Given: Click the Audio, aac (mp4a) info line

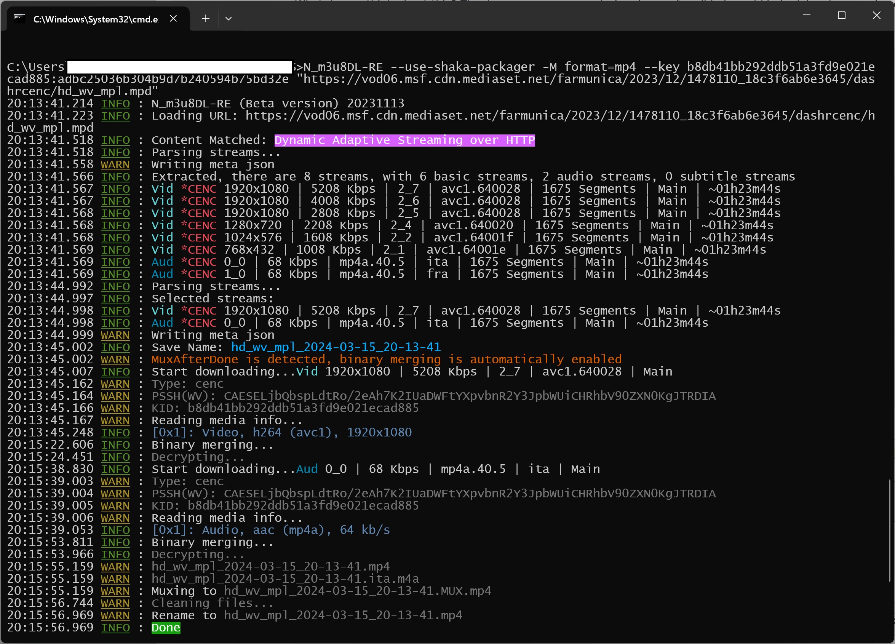Looking at the screenshot, I should click(271, 530).
